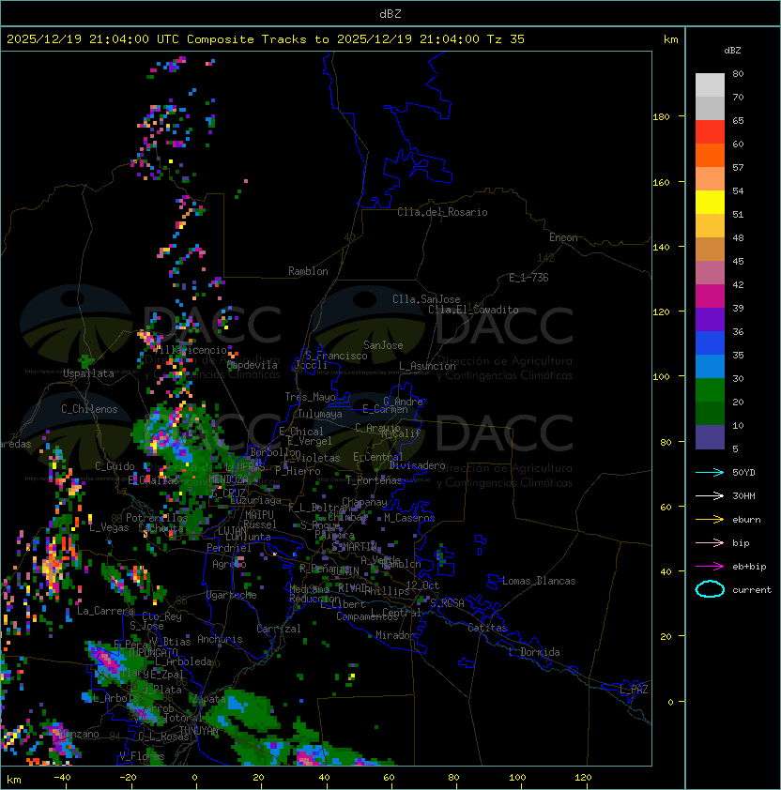Click the E_1-736 map label
The height and width of the screenshot is (790, 781).
click(528, 278)
